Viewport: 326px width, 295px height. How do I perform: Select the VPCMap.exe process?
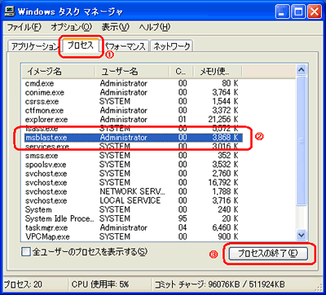132,236
